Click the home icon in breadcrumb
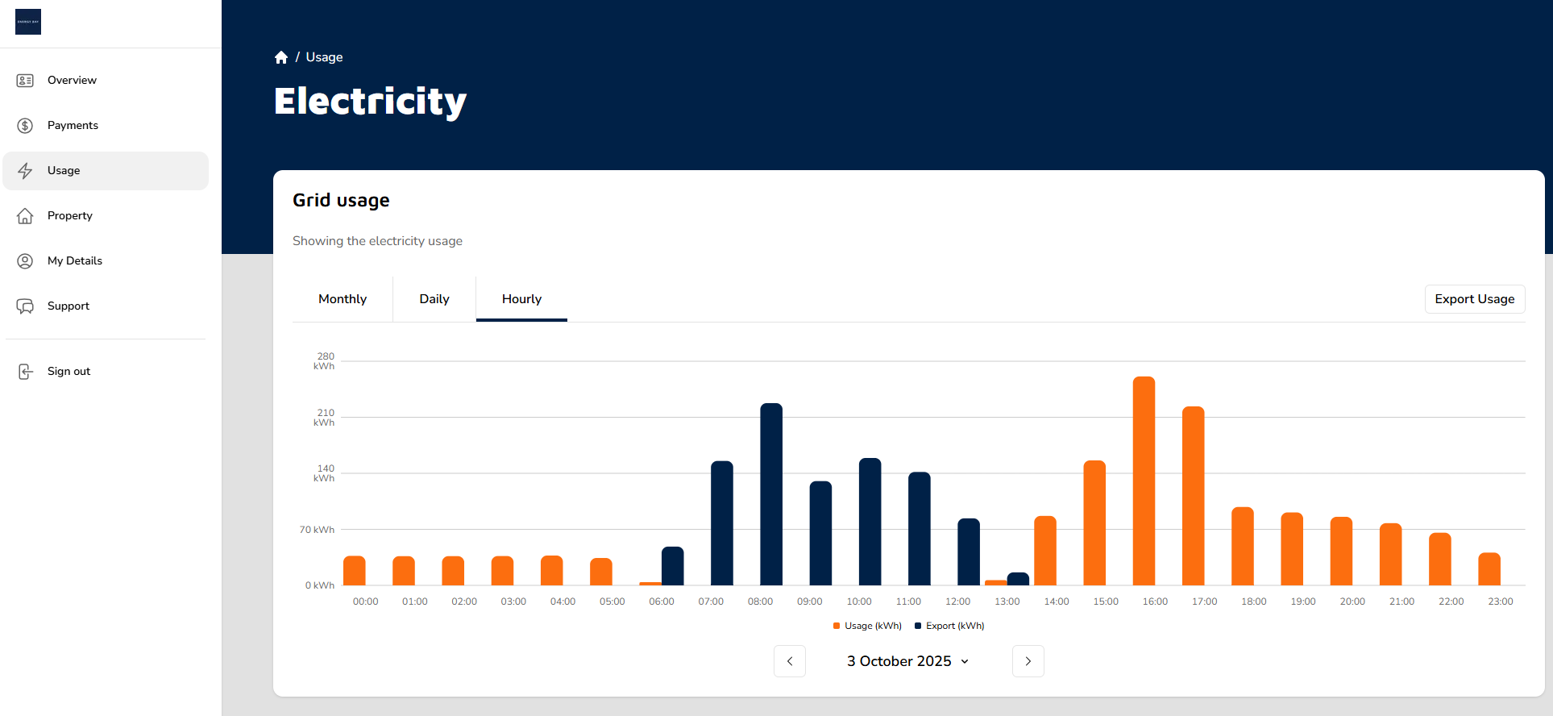Screen dimensions: 1553x716 coord(281,57)
